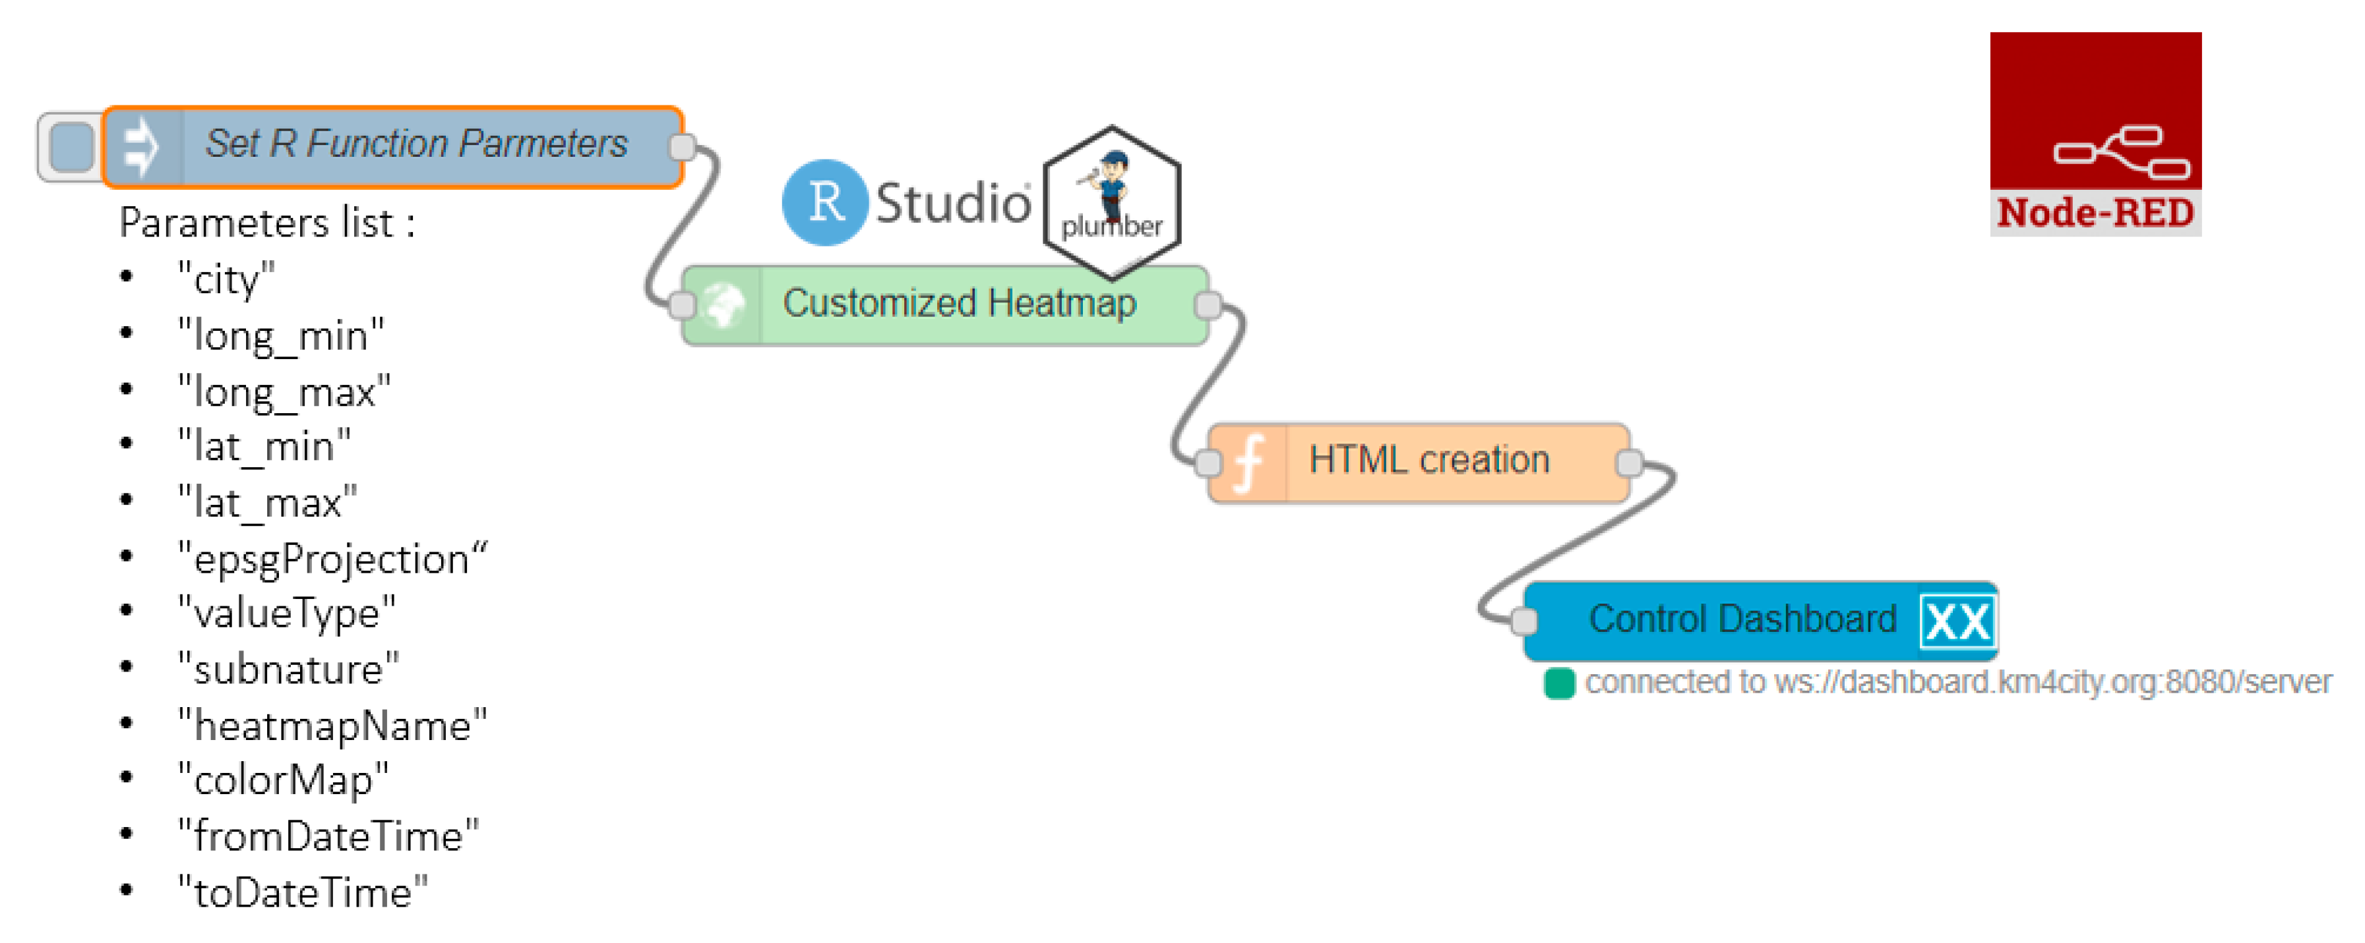Click input port of HTML creation node
Image resolution: width=2365 pixels, height=943 pixels.
point(1208,463)
